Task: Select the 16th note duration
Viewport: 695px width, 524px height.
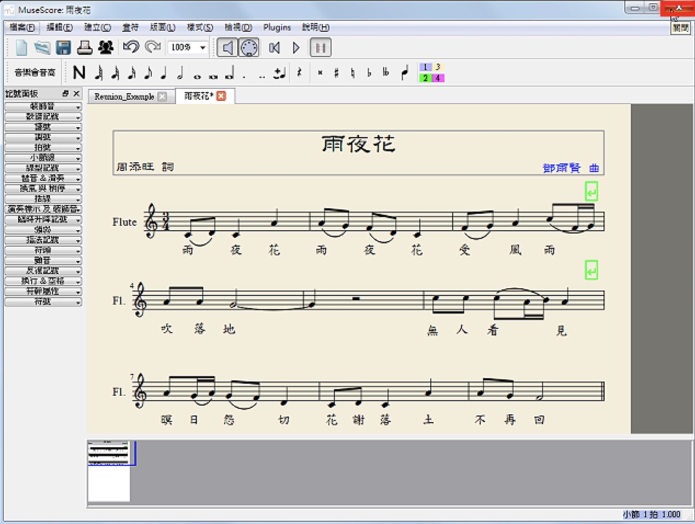Action: click(132, 72)
